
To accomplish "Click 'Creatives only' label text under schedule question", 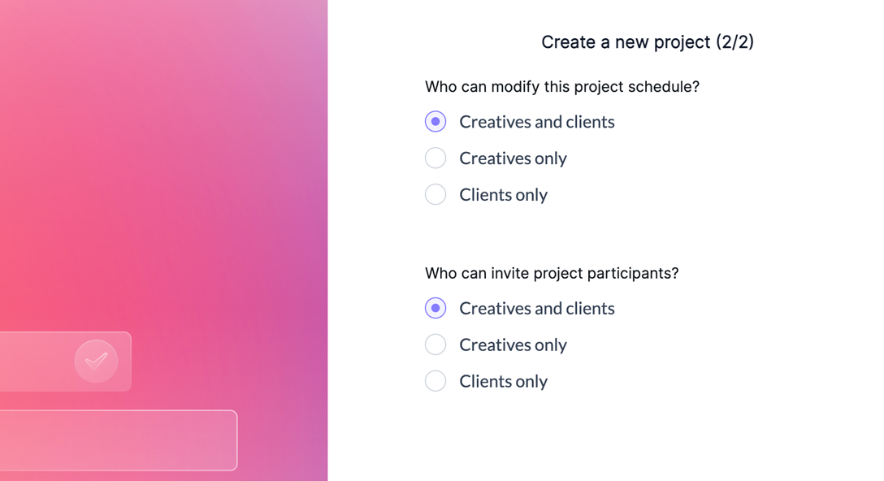I will (x=513, y=158).
